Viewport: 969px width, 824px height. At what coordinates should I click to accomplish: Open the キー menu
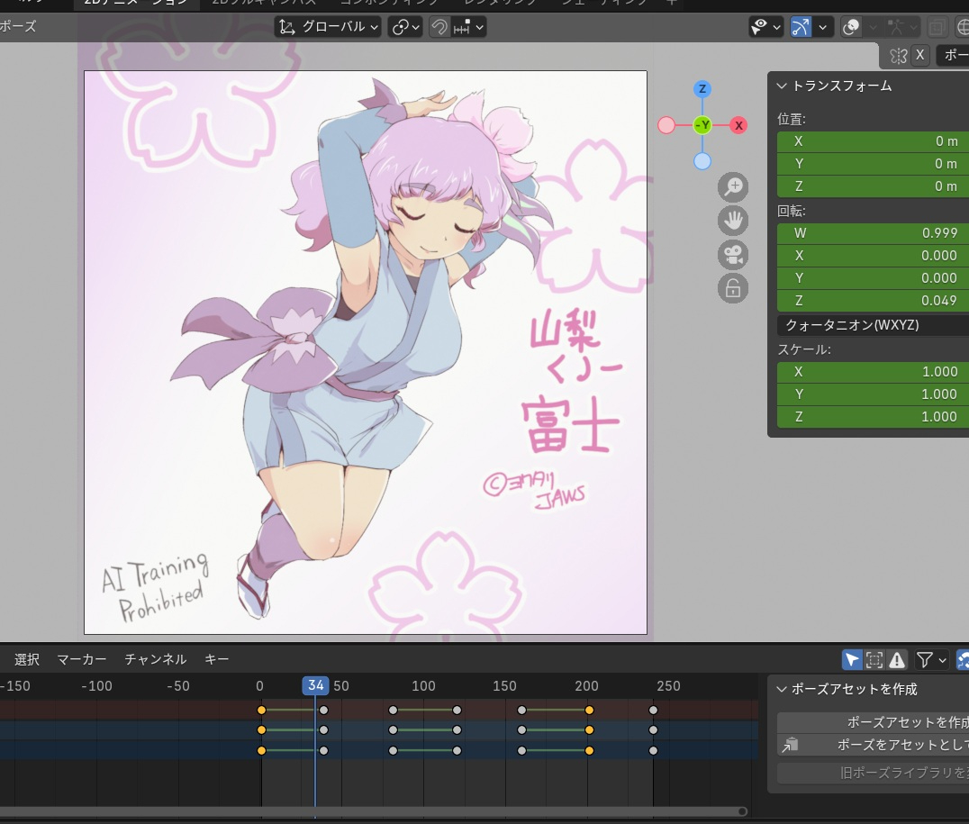click(217, 659)
